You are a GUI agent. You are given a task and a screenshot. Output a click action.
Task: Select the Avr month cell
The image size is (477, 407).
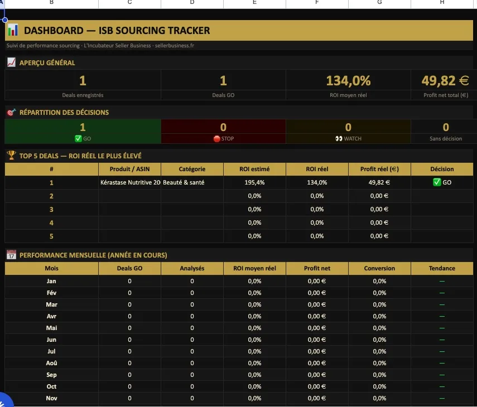point(51,316)
